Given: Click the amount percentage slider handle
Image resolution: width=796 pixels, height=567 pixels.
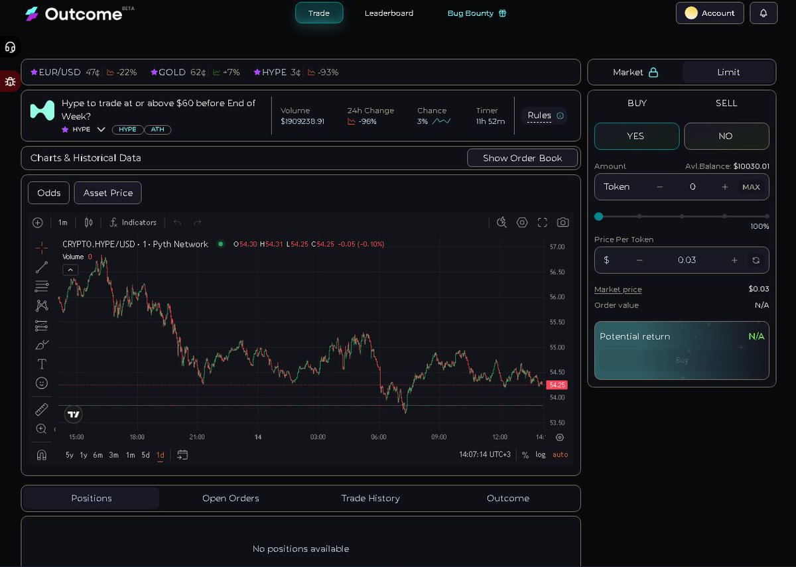Looking at the screenshot, I should pos(599,216).
